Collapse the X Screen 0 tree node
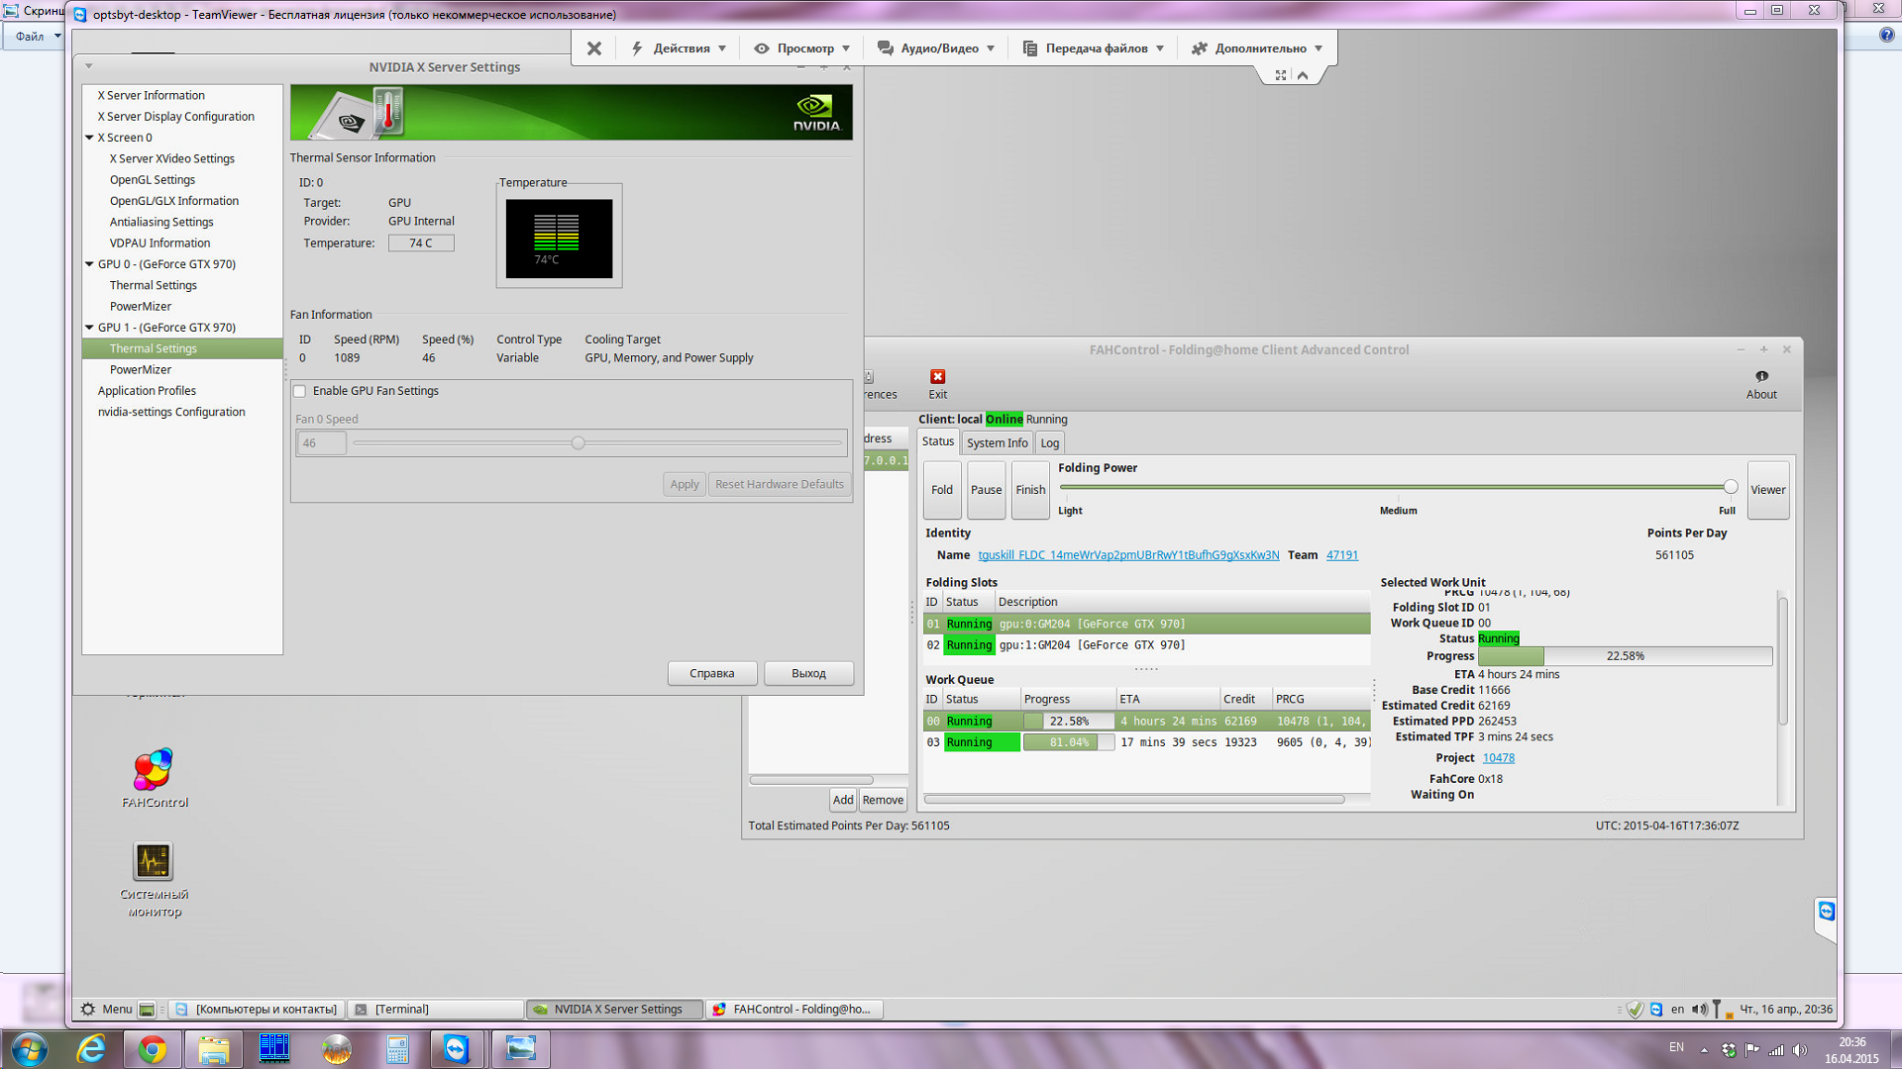This screenshot has width=1902, height=1069. [89, 138]
